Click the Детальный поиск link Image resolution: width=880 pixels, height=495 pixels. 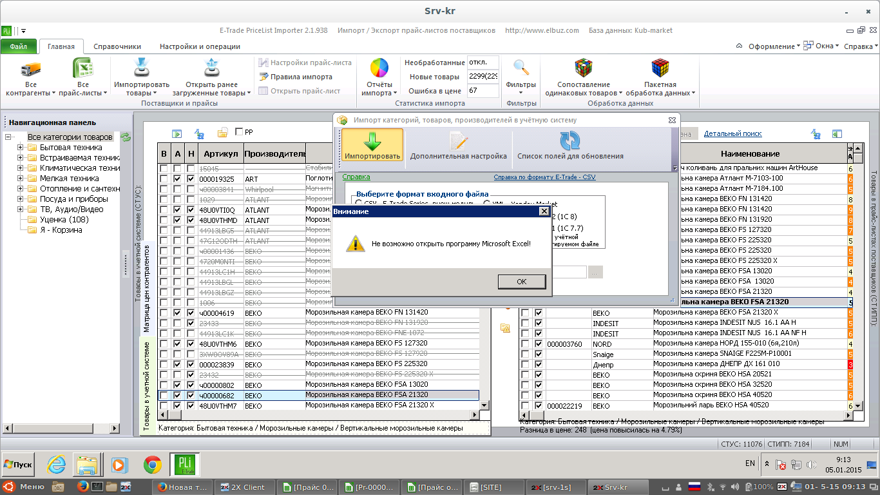click(732, 133)
